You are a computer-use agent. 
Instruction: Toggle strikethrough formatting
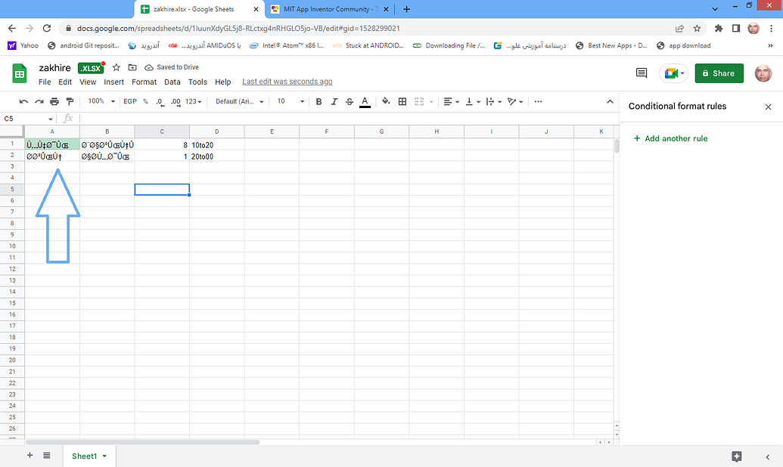click(349, 101)
